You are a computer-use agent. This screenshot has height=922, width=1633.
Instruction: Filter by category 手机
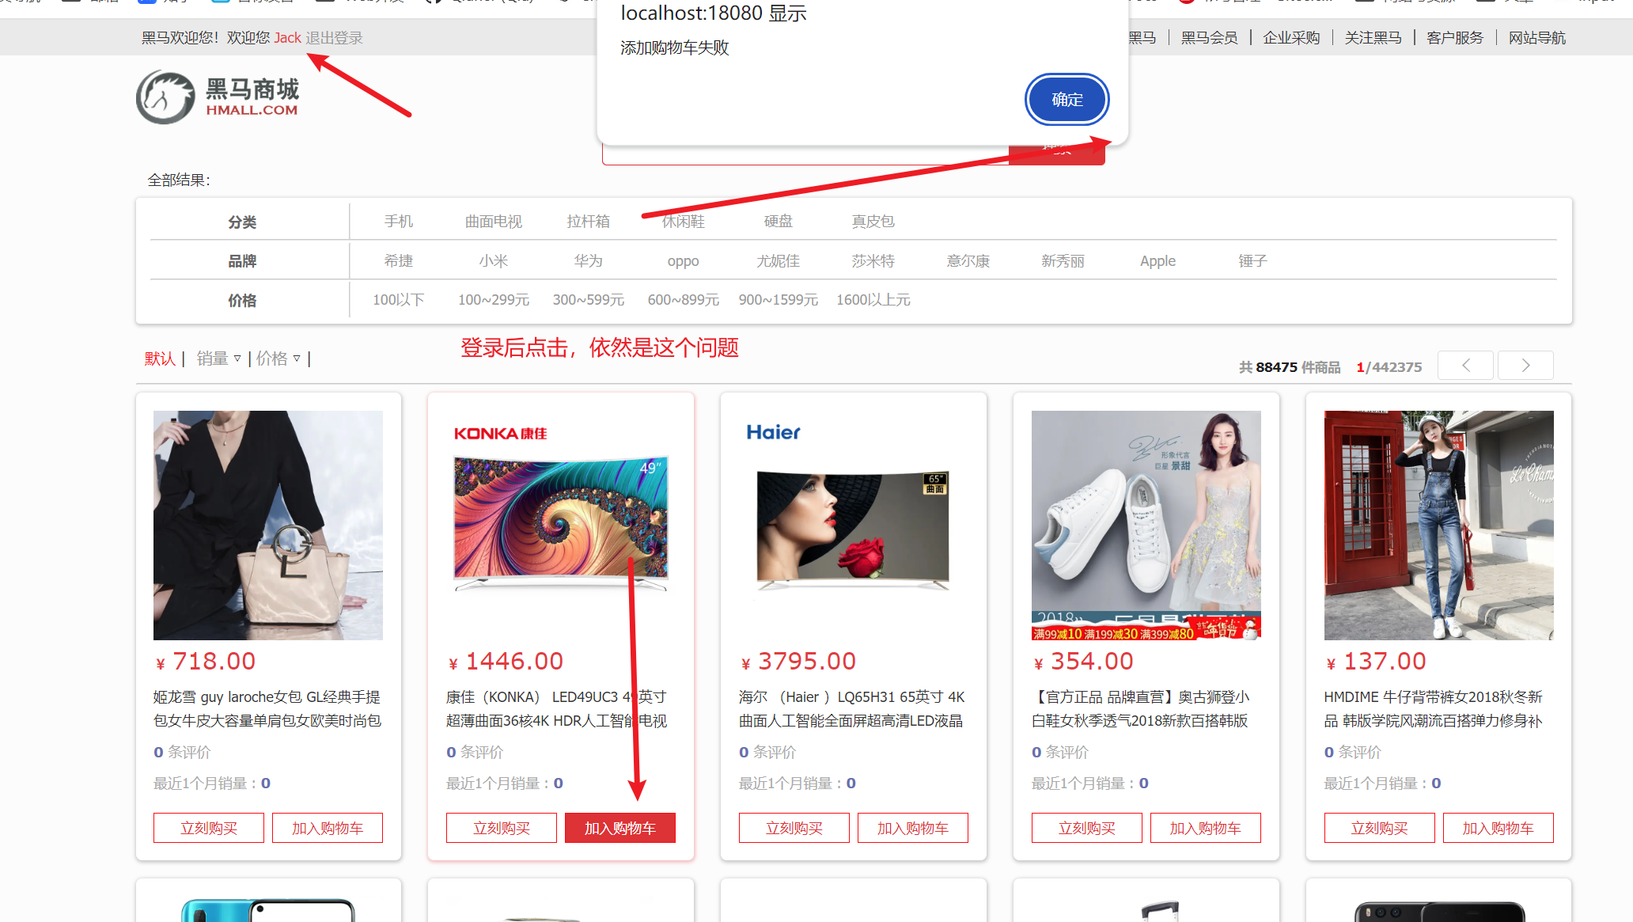(399, 222)
